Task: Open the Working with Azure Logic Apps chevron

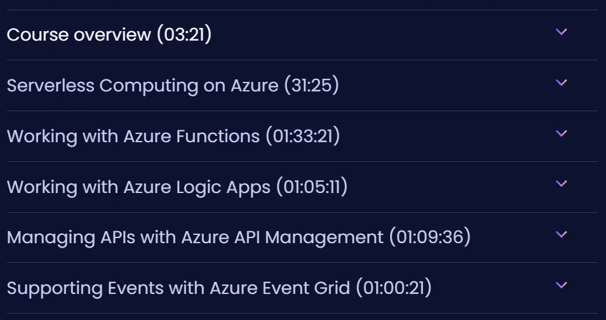Action: [561, 183]
